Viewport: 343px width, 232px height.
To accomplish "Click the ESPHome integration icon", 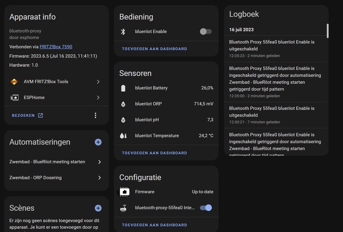I will point(15,97).
